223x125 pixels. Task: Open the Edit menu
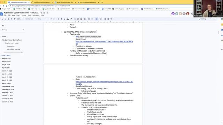[9, 15]
